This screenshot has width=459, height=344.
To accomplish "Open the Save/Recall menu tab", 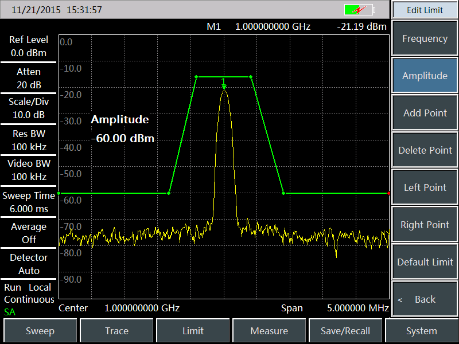I will pyautogui.click(x=346, y=331).
